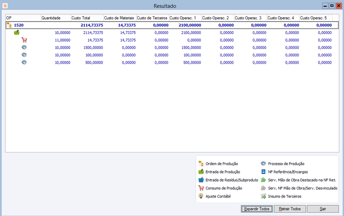Viewport: 344px width, 216px height.
Task: Click the red cart Consumo row icon
Action: click(x=24, y=40)
